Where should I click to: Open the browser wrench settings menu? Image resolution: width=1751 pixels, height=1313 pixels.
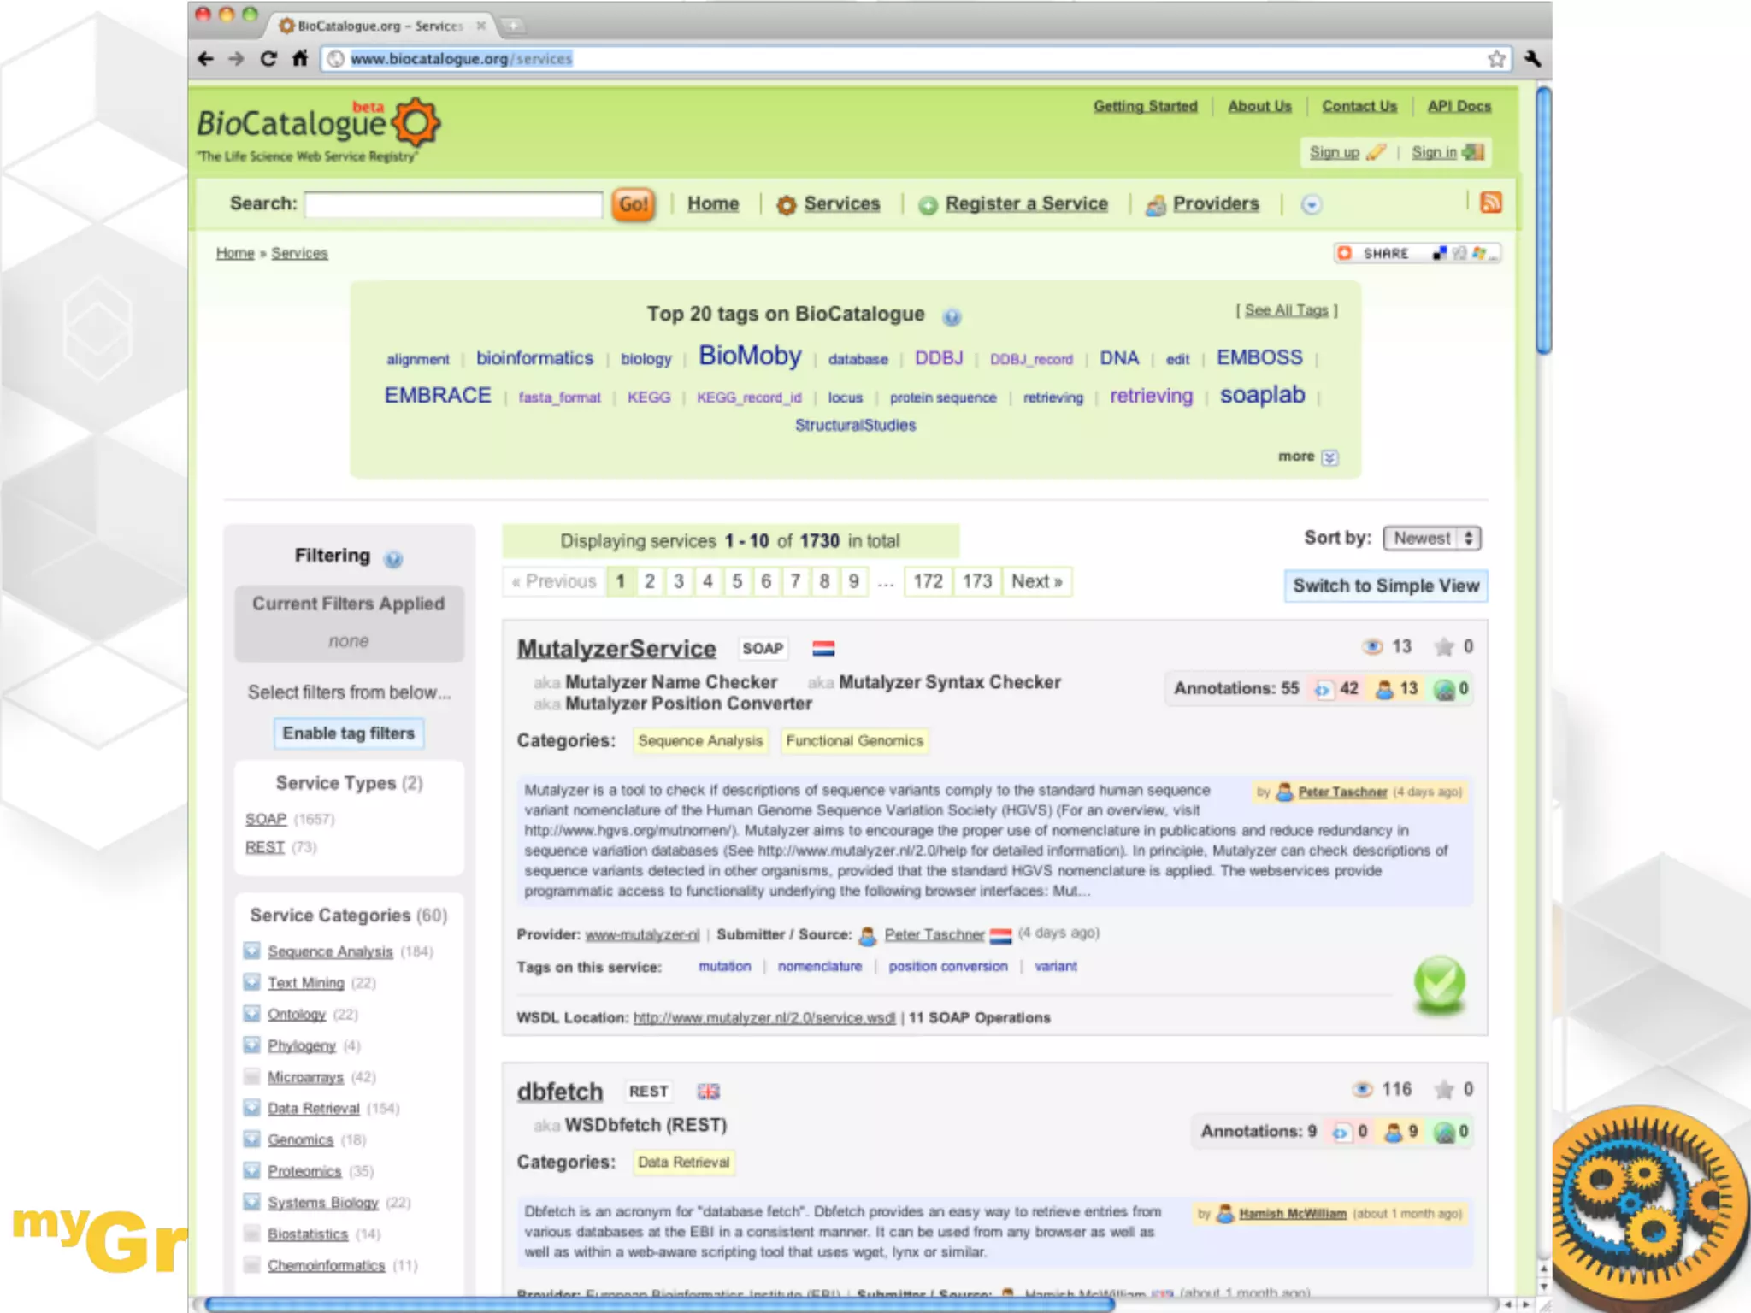point(1532,59)
